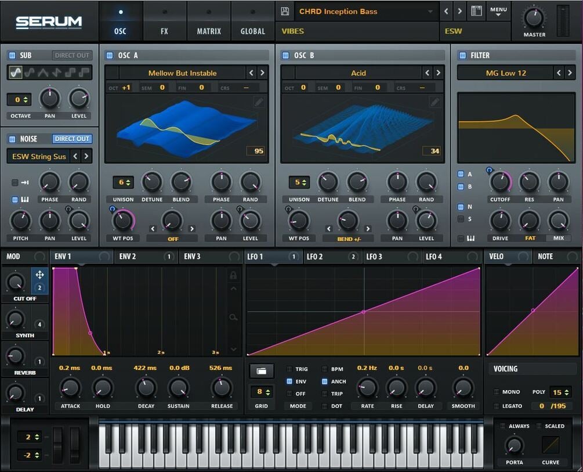Disable OSC B power switch
The image size is (583, 472).
(x=285, y=56)
